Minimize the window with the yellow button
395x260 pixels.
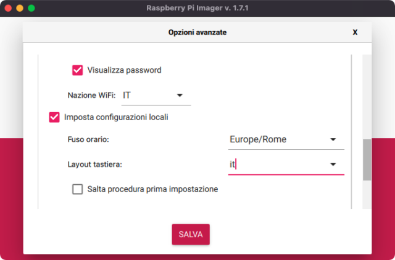pyautogui.click(x=19, y=9)
